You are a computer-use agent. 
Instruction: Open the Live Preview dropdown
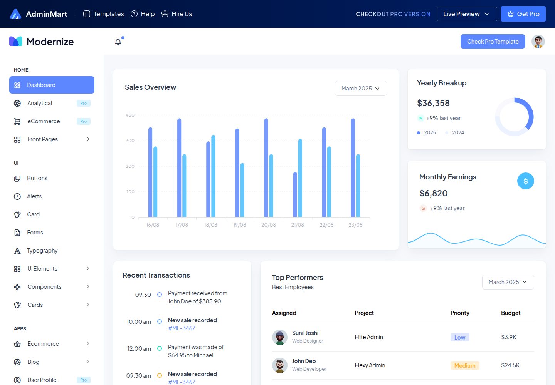coord(467,14)
